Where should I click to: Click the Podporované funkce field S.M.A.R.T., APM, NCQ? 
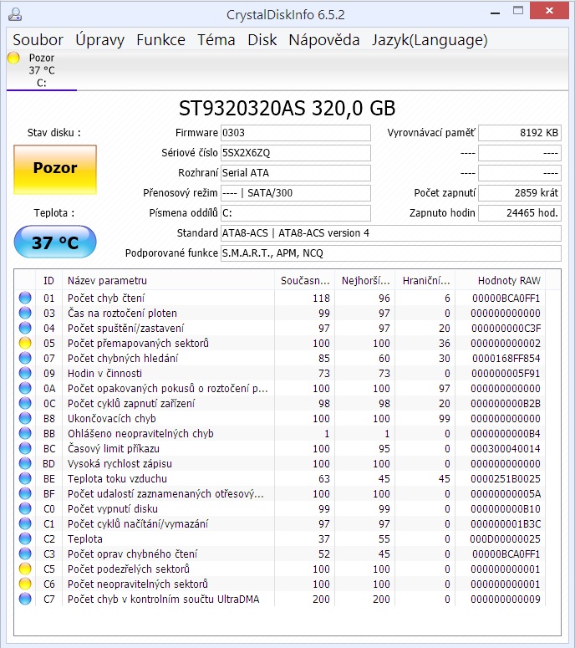coord(391,253)
